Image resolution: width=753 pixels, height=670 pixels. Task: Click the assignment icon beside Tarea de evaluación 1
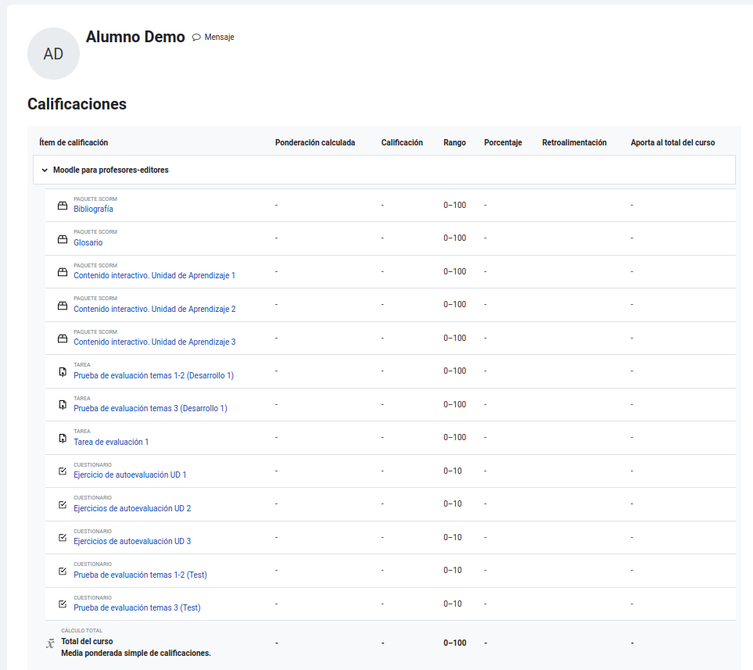63,439
